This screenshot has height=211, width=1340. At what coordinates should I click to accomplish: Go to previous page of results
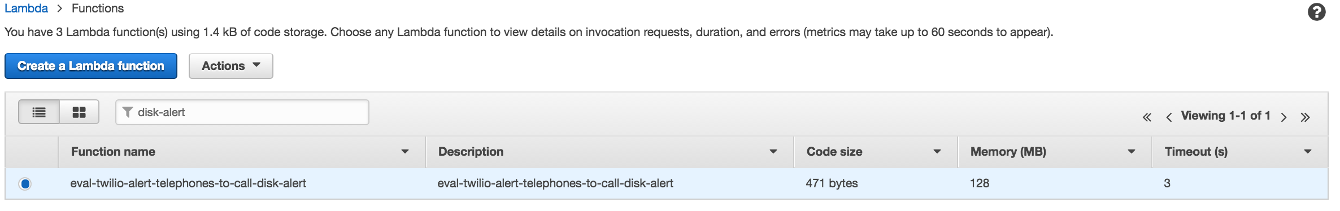coord(1169,117)
